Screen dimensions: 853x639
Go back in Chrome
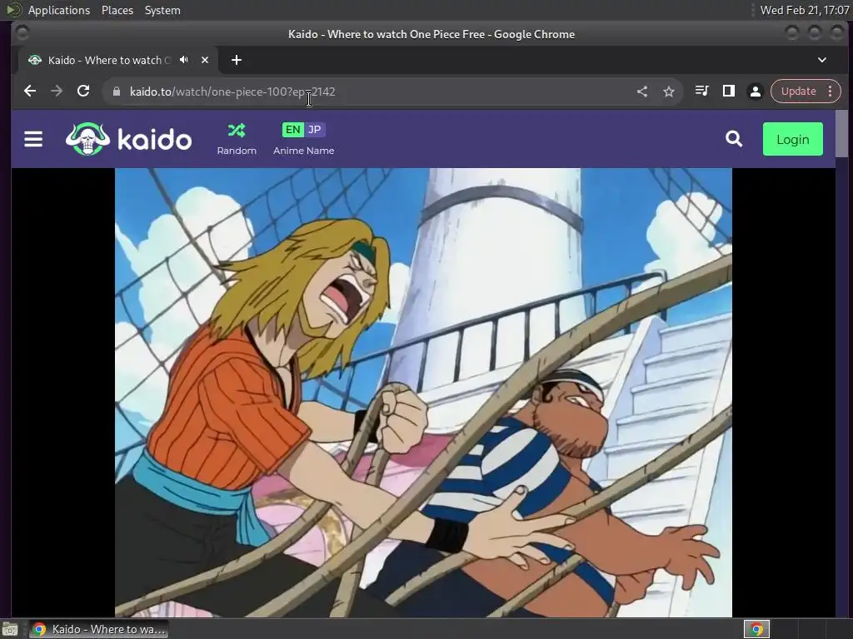click(30, 92)
